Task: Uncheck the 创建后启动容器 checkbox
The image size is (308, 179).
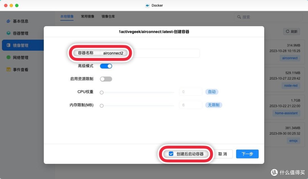Action: pyautogui.click(x=171, y=153)
